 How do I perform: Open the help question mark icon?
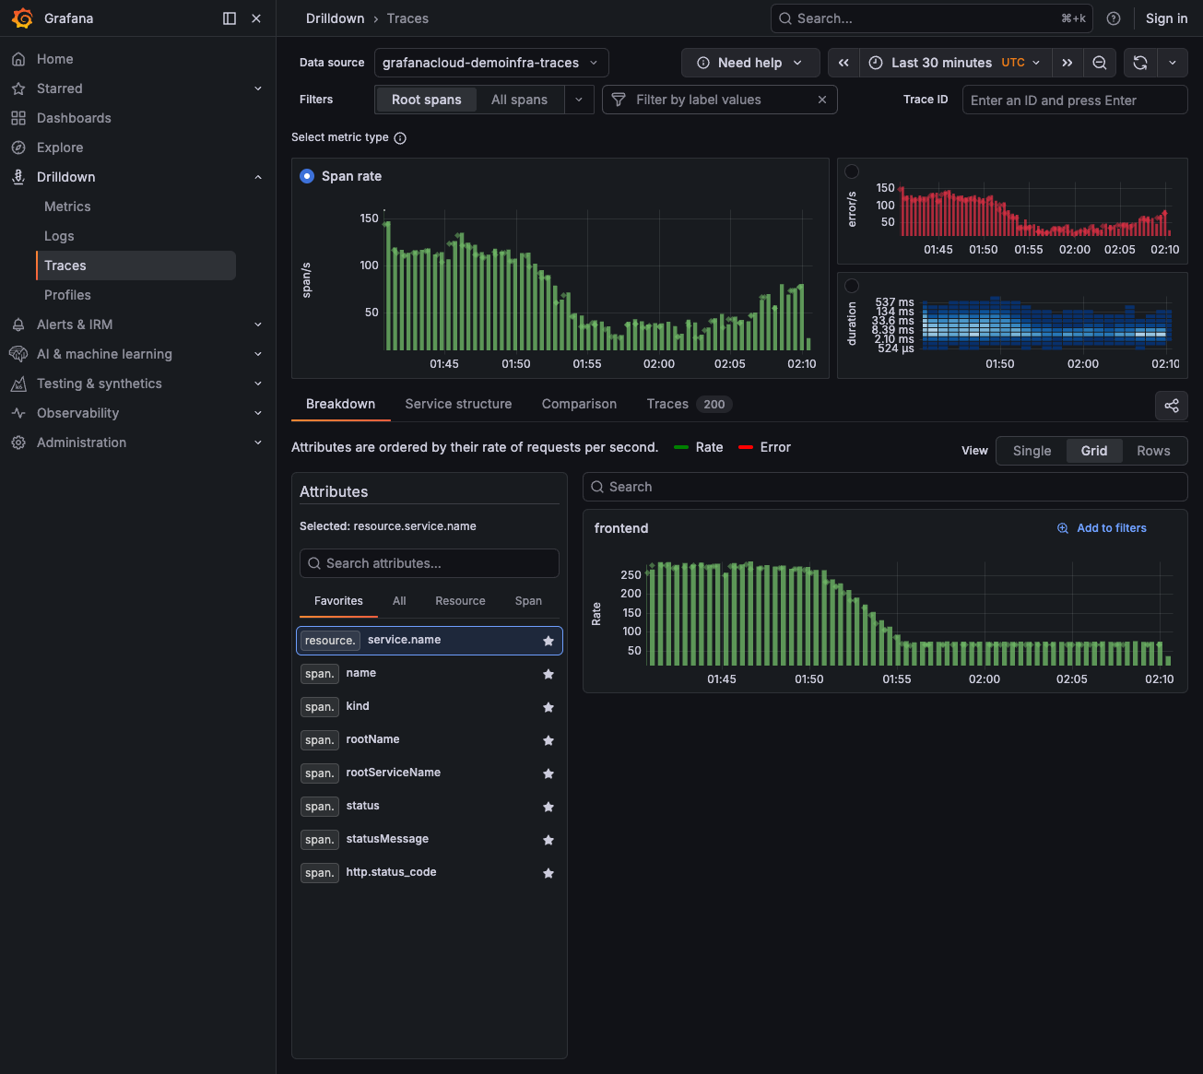point(1114,18)
